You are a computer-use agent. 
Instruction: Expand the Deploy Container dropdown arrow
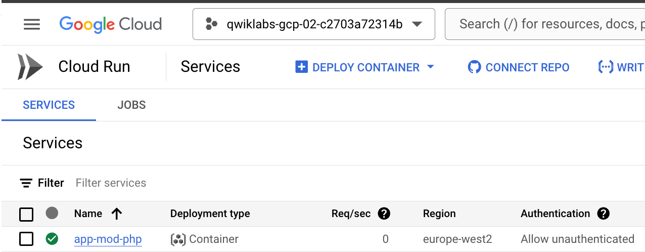coord(431,67)
